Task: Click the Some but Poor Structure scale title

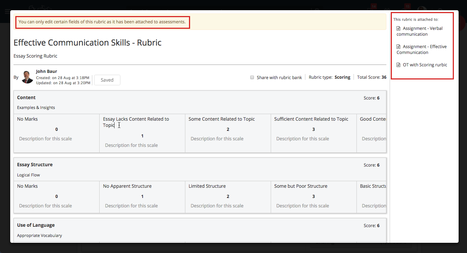Action: click(x=301, y=186)
